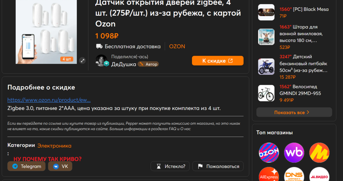Share the deal via VK
The image size is (343, 181).
(x=60, y=166)
